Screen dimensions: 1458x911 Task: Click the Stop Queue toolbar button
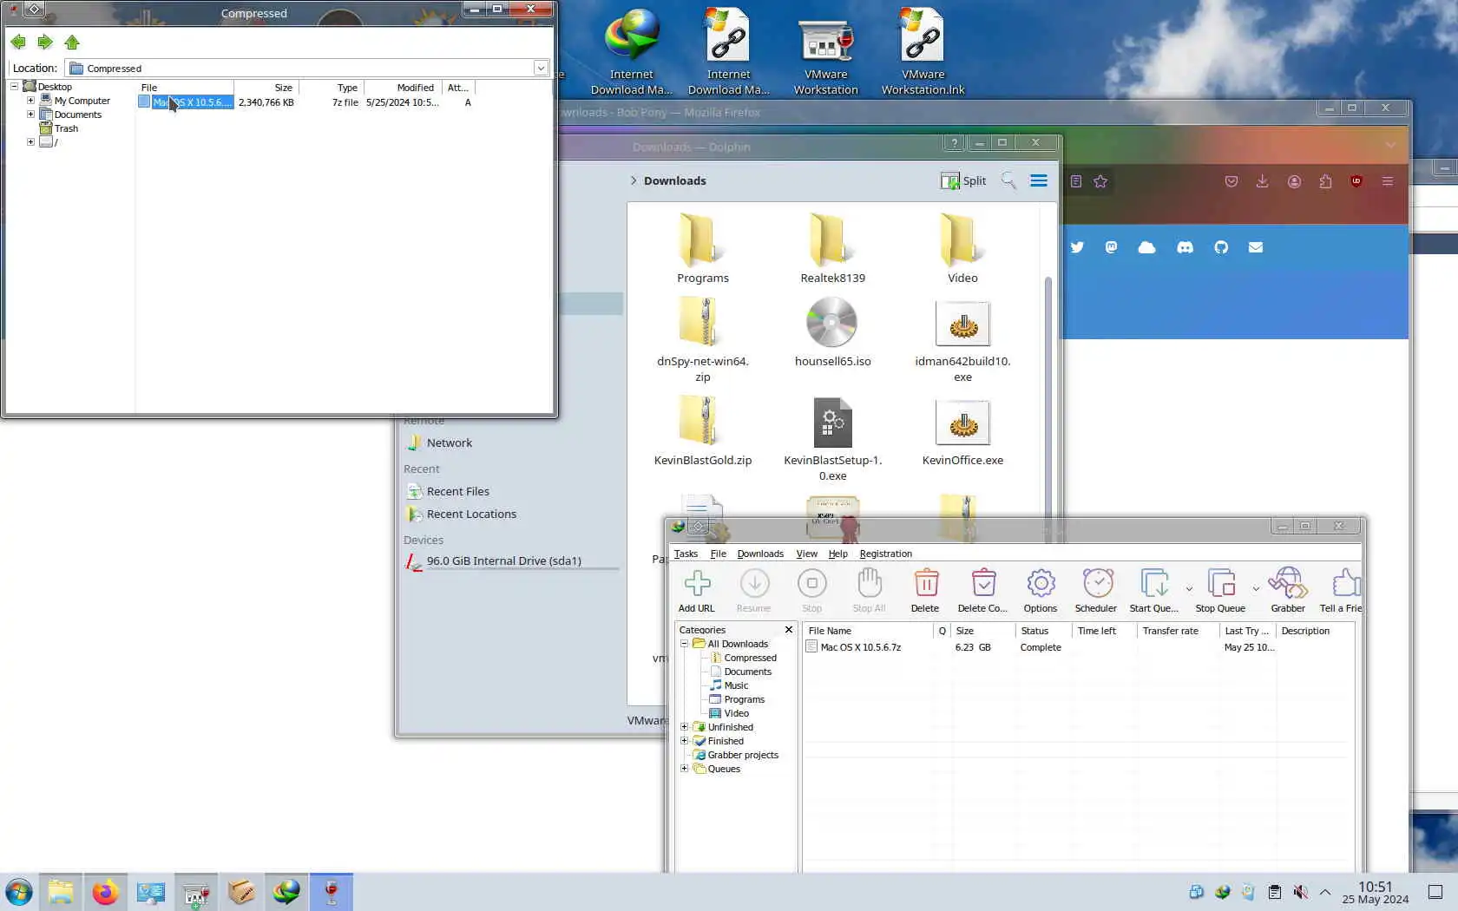[1220, 590]
